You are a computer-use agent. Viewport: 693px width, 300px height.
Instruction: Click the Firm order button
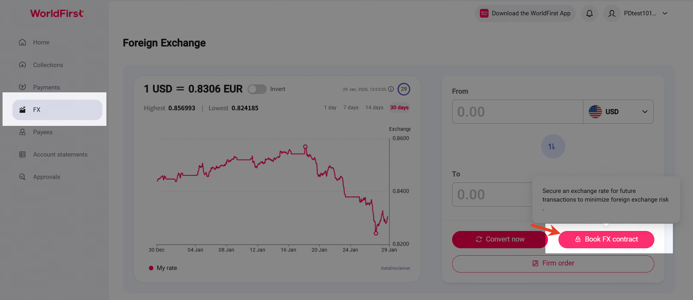pos(553,263)
